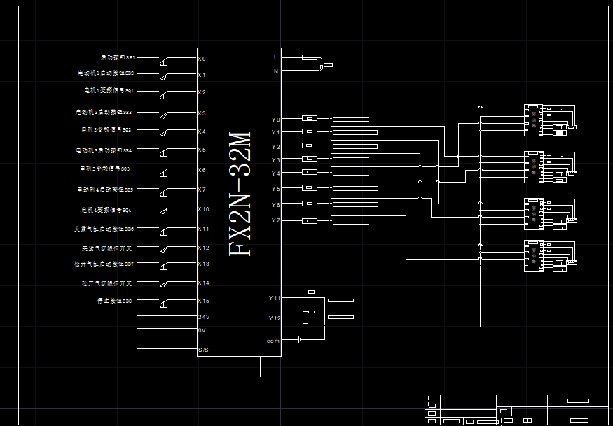
Task: Select the limit switch symbol at X14
Action: [x=165, y=284]
